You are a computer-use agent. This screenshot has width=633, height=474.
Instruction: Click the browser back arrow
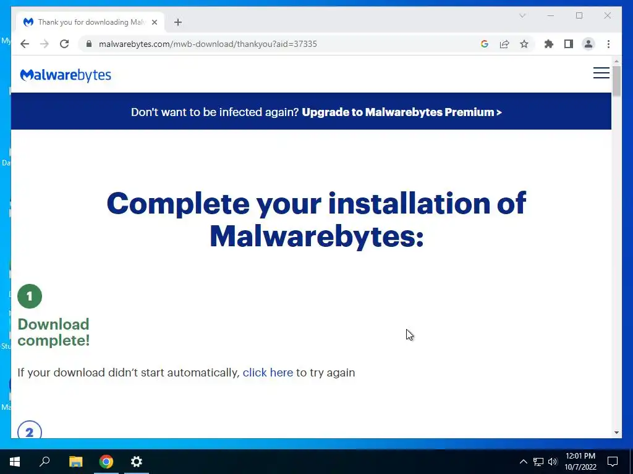pos(25,44)
